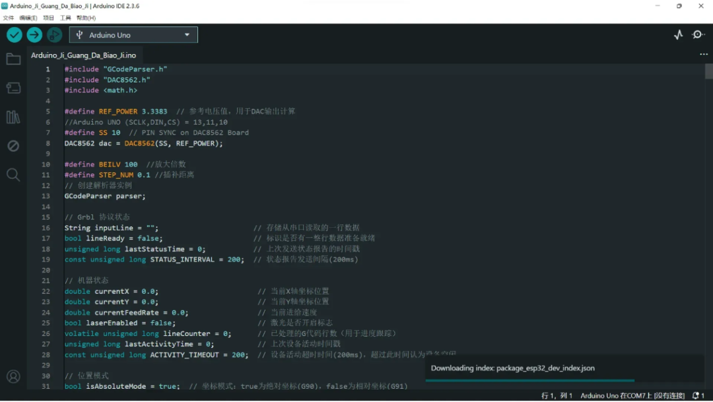The height and width of the screenshot is (402, 713).
Task: Click line number 15 in the gutter
Action: (x=46, y=217)
